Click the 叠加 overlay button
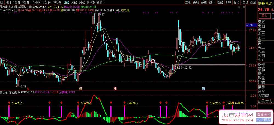274x125 pixels. [x=196, y=2]
